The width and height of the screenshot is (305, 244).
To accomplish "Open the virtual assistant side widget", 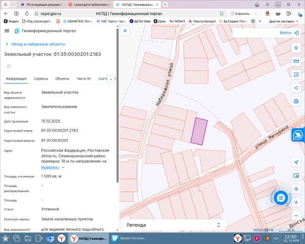I will click(298, 135).
